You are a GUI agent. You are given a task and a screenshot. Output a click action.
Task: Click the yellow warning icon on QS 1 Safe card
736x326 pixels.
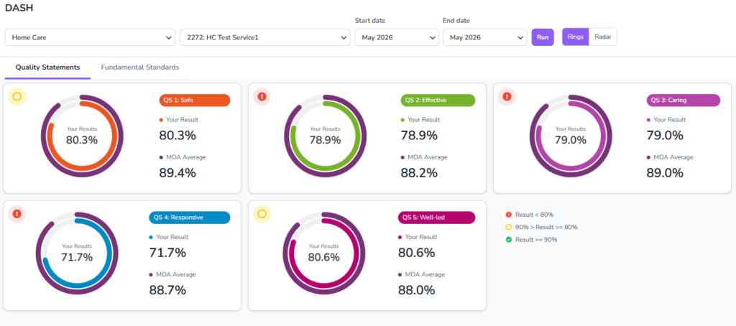pos(17,97)
